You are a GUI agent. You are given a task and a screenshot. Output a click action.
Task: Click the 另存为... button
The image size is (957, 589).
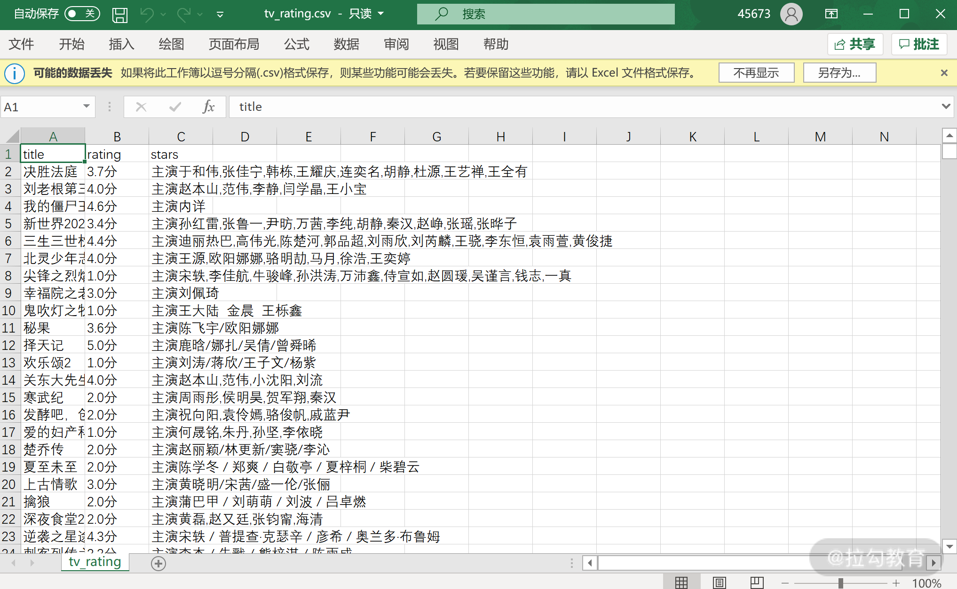[x=839, y=73]
